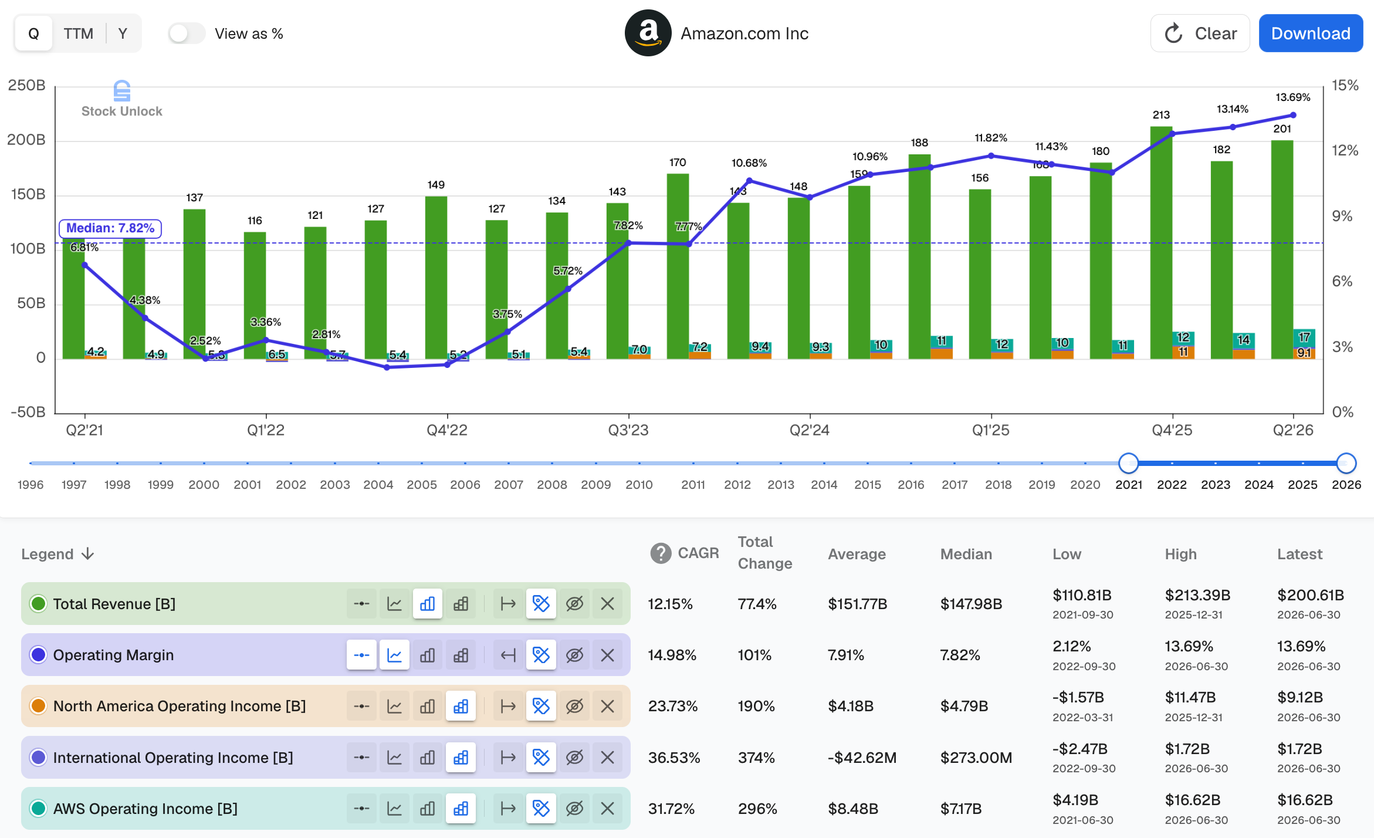Switch Operating Margin axis side arrow
This screenshot has width=1374, height=838.
[508, 655]
